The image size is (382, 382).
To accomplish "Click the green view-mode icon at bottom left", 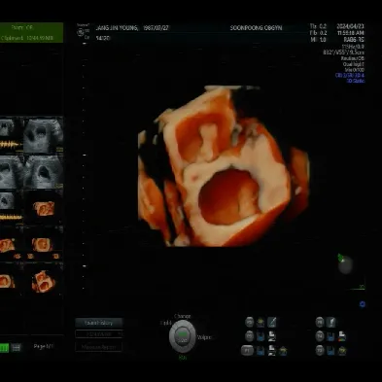I will 4,348.
